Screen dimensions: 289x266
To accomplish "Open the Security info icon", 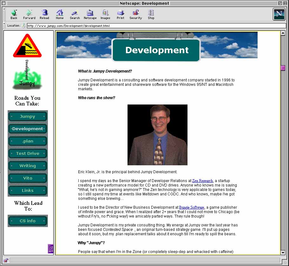I will (136, 14).
